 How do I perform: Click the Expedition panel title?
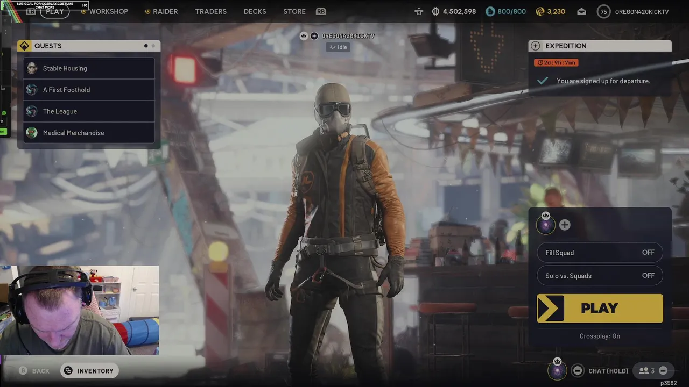click(x=566, y=46)
